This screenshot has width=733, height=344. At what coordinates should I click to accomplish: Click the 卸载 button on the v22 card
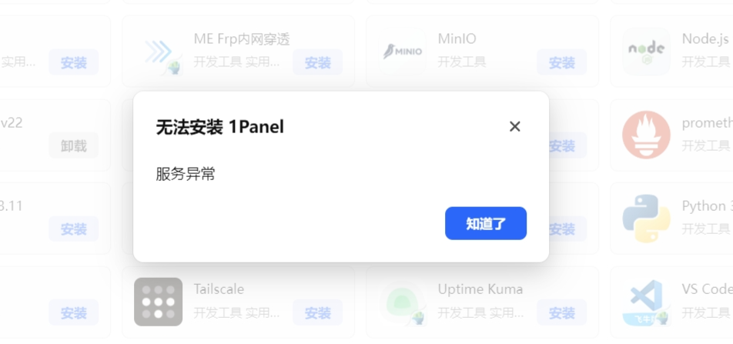click(x=73, y=146)
